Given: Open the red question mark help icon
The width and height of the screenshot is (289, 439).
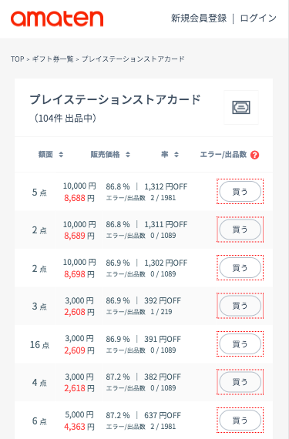Looking at the screenshot, I should [254, 155].
